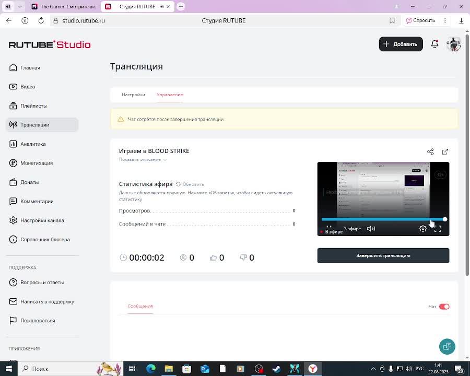Viewport: 470px width, 376px height.
Task: Open the notifications bell
Action: coord(434,44)
